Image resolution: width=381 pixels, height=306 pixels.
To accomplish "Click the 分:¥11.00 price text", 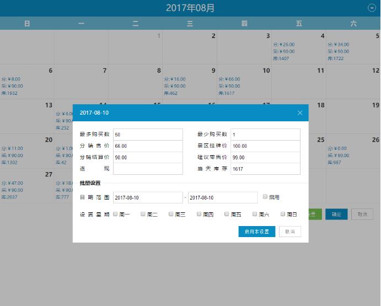I will tap(12, 148).
